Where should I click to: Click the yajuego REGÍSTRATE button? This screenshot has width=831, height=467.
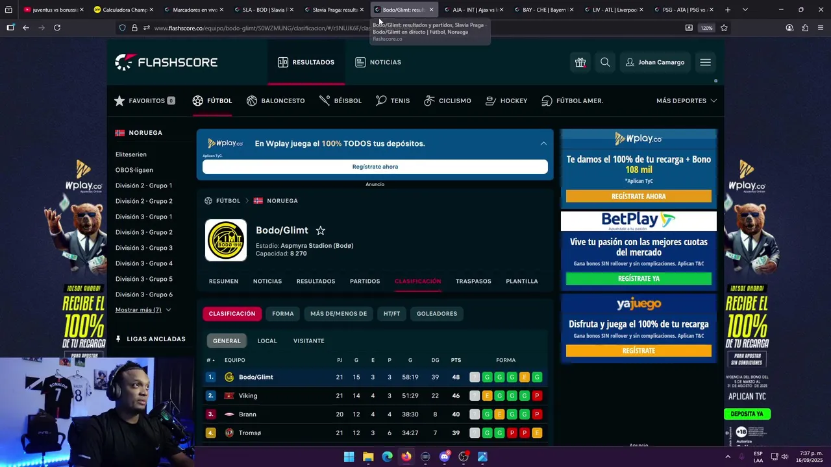[639, 350]
